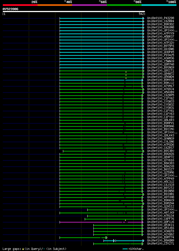Open hit UniRef100_A7R1S4
This screenshot has height=251, width=179.
(161, 216)
